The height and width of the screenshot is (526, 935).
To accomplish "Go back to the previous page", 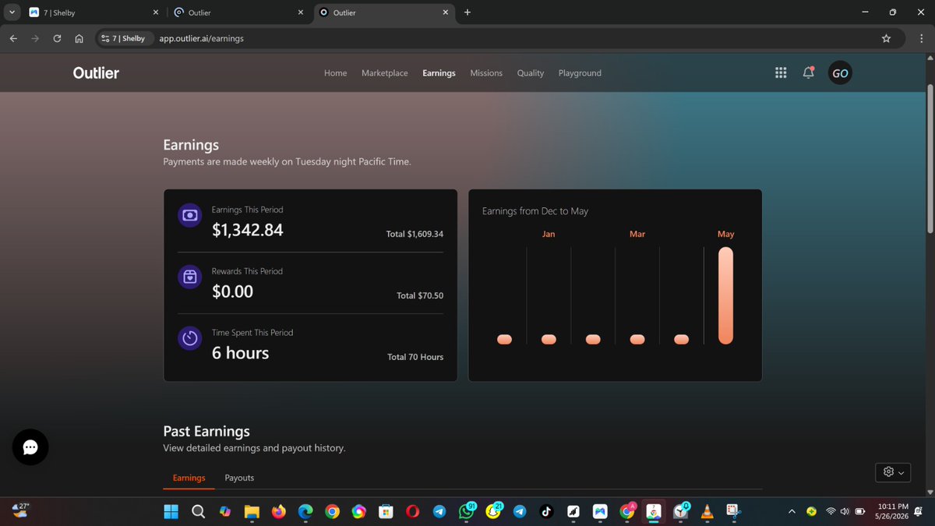I will pyautogui.click(x=13, y=38).
